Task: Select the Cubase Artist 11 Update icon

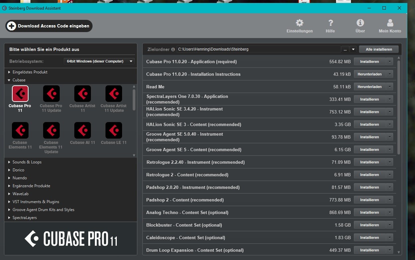Action: click(x=114, y=94)
